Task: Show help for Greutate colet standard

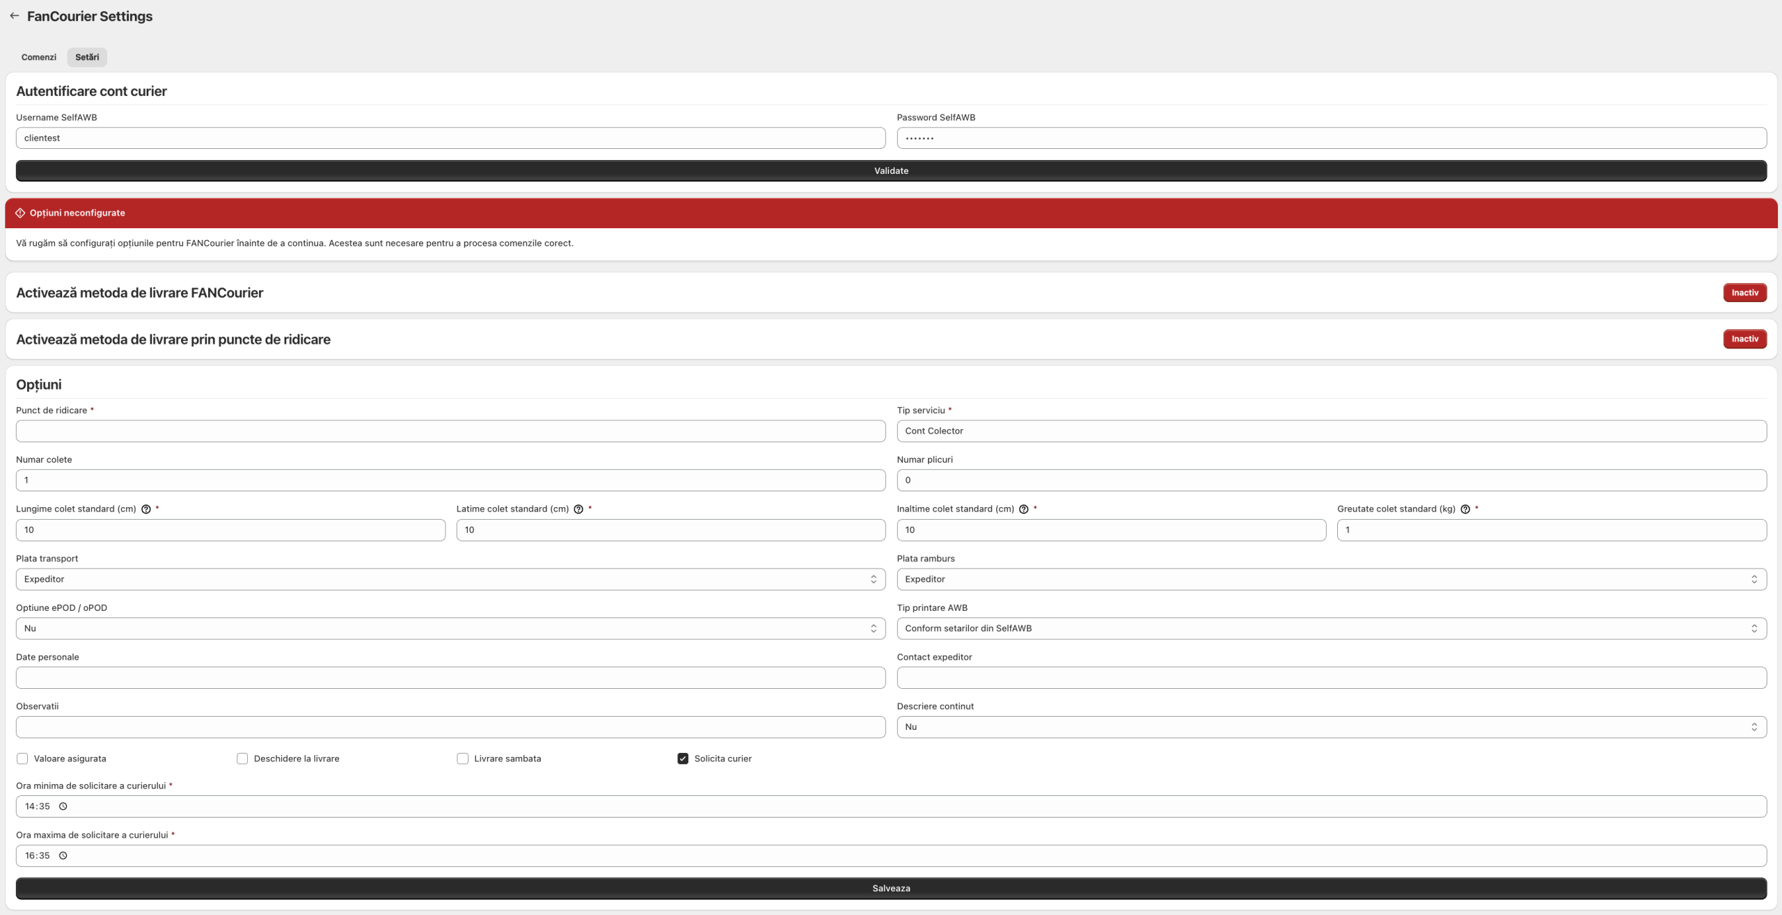Action: 1465,509
